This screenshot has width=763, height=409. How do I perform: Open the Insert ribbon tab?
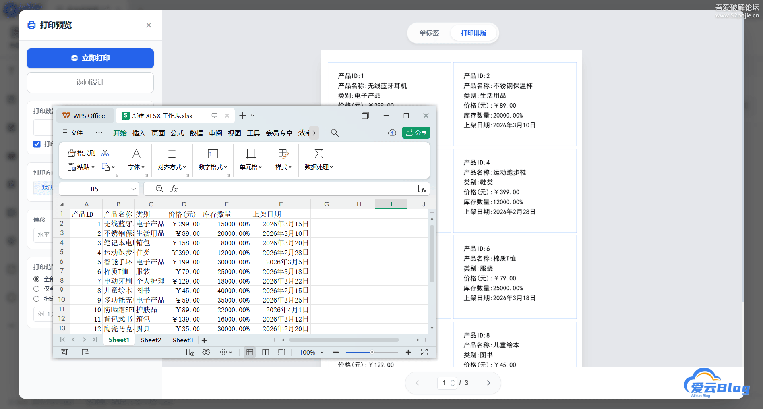point(139,133)
